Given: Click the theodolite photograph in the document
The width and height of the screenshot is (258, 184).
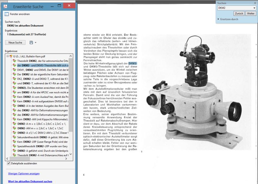Looking at the screenshot, I should tap(197, 92).
